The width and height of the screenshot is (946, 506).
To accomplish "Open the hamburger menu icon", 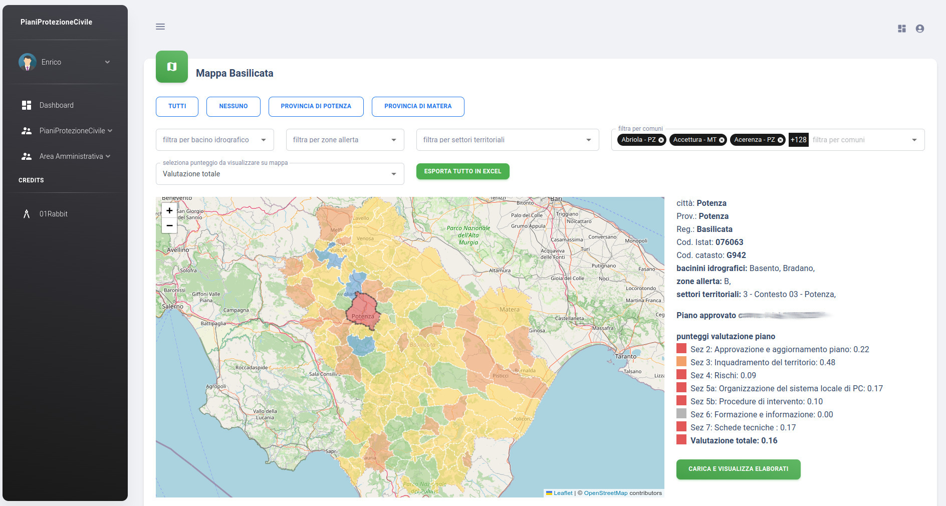I will pos(160,27).
